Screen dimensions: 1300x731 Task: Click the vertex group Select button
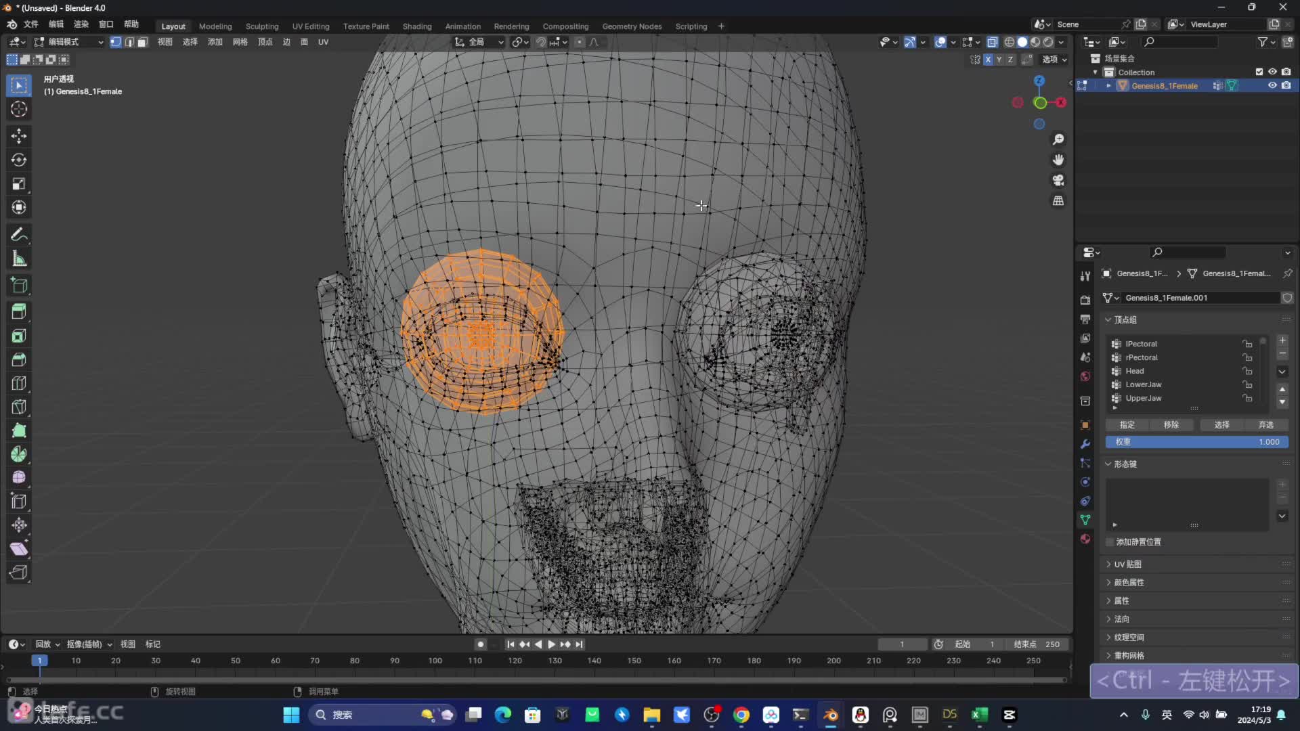pyautogui.click(x=1221, y=425)
